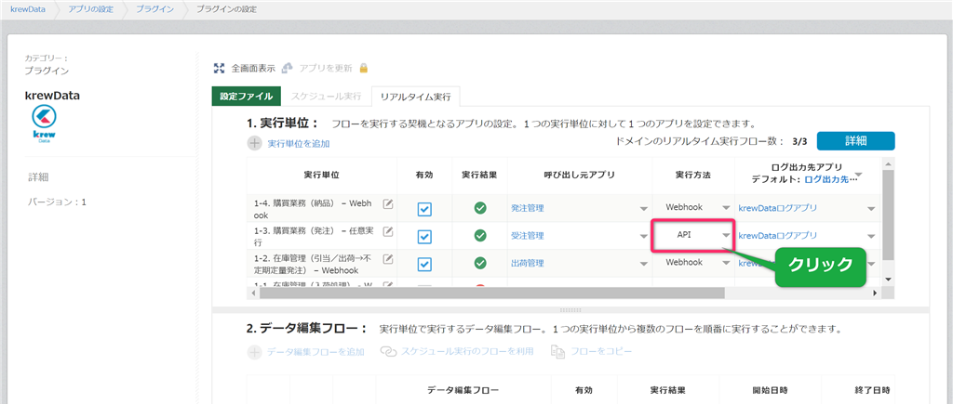Open the 出荷管理 app link
Image resolution: width=953 pixels, height=404 pixels.
(528, 263)
